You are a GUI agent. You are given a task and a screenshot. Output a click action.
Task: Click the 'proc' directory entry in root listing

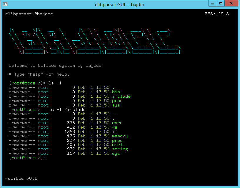[117, 101]
